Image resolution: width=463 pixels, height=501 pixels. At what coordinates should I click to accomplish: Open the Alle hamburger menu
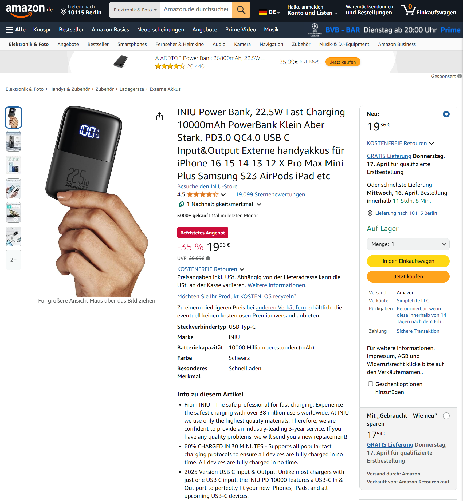click(x=16, y=30)
